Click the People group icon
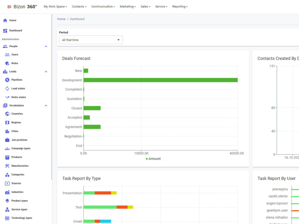Screen dimensions: 299x224 (5, 46)
